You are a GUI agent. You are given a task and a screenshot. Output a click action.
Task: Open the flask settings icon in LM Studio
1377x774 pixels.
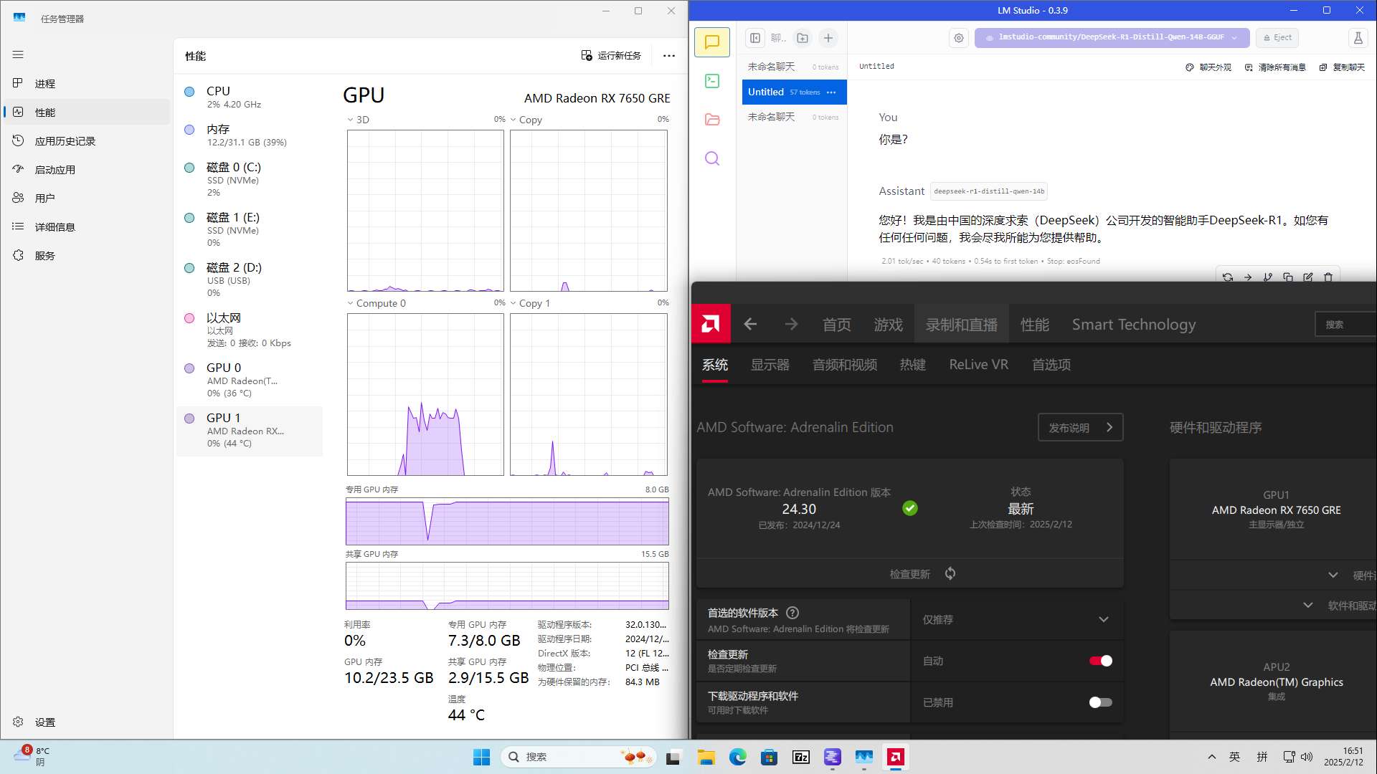coord(1358,38)
